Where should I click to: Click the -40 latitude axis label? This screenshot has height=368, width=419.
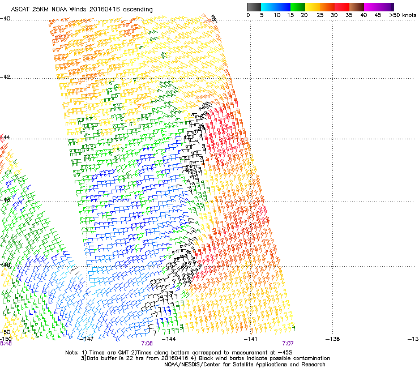click(x=5, y=19)
